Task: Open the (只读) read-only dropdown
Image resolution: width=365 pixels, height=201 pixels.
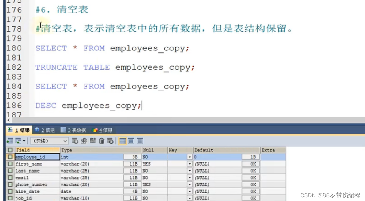Action: coord(49,141)
